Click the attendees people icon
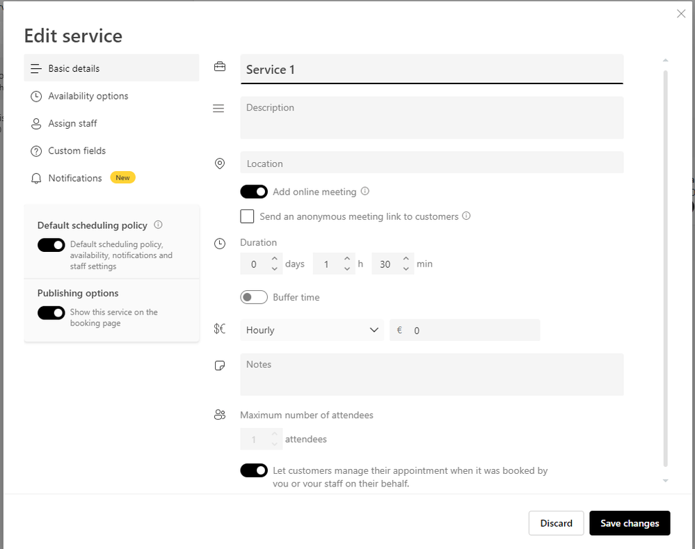695x549 pixels. click(220, 415)
